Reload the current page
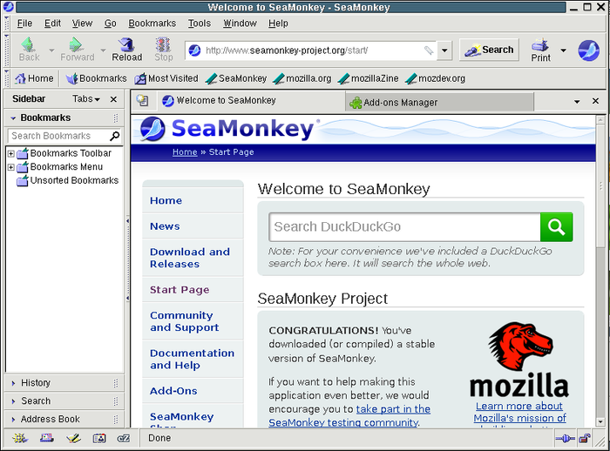 [127, 50]
